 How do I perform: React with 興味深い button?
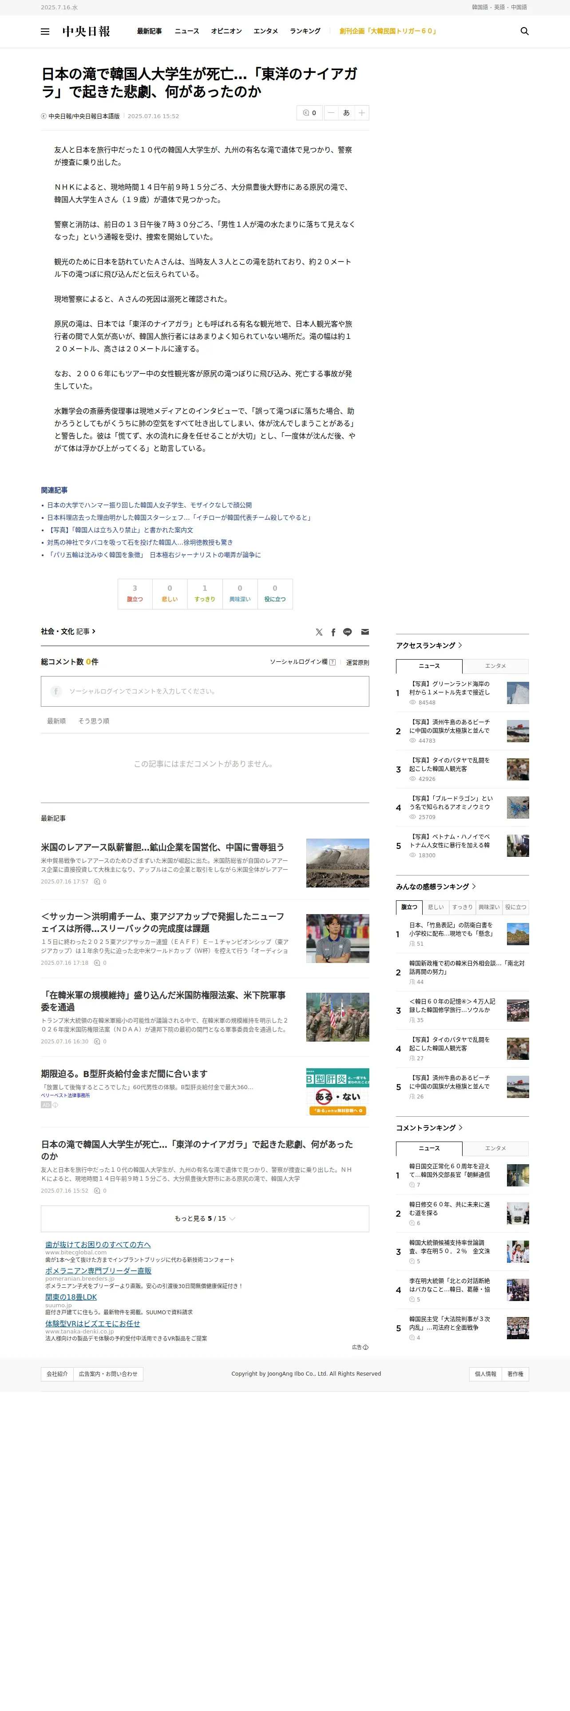tap(240, 594)
